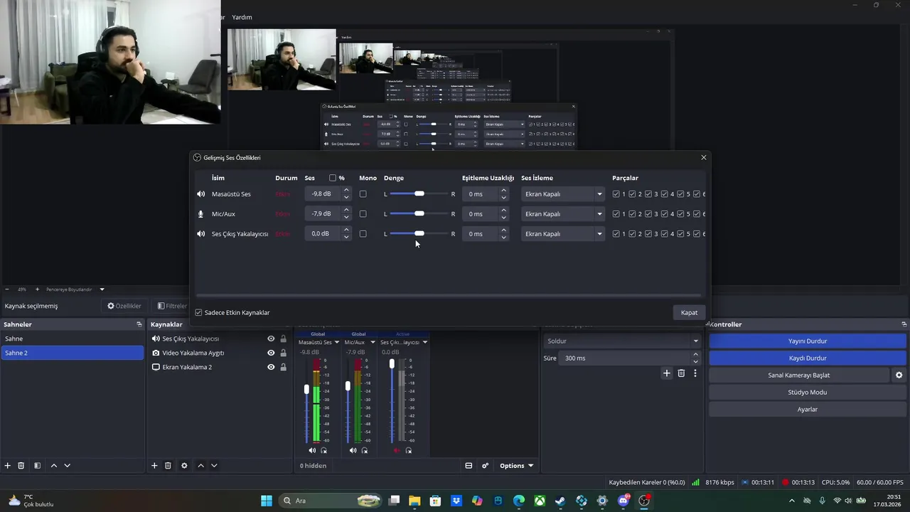The image size is (910, 512).
Task: Click Yayını Durdur to stop streaming
Action: [x=808, y=341]
